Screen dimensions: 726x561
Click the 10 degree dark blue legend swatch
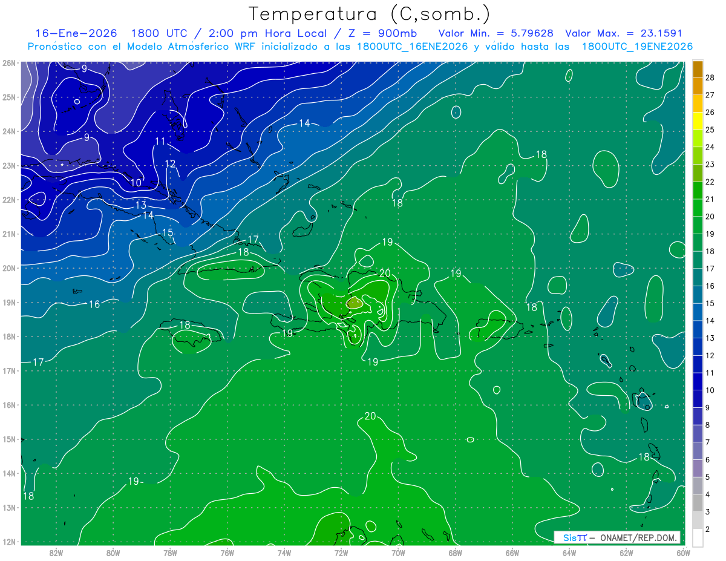698,382
